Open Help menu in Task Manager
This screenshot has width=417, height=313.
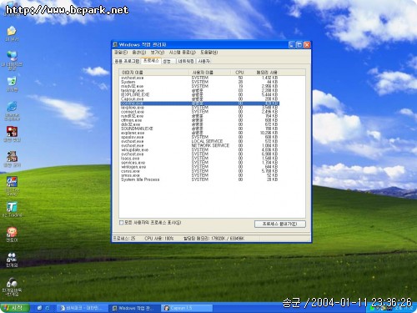209,53
